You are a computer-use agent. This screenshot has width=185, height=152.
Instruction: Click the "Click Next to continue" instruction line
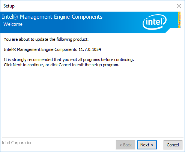62,65
